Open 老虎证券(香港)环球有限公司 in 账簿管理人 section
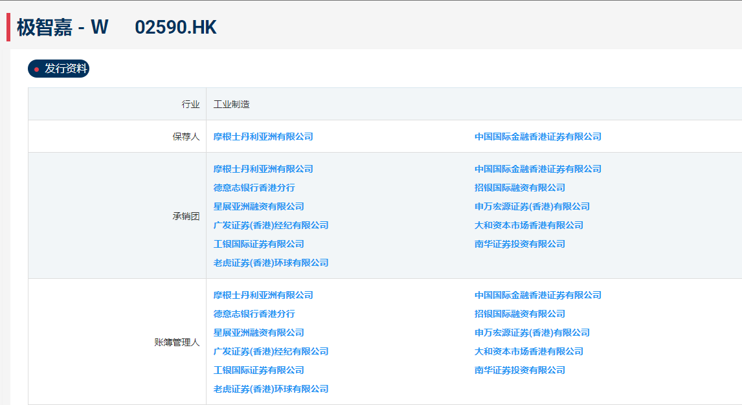Image resolution: width=742 pixels, height=405 pixels. pos(271,389)
